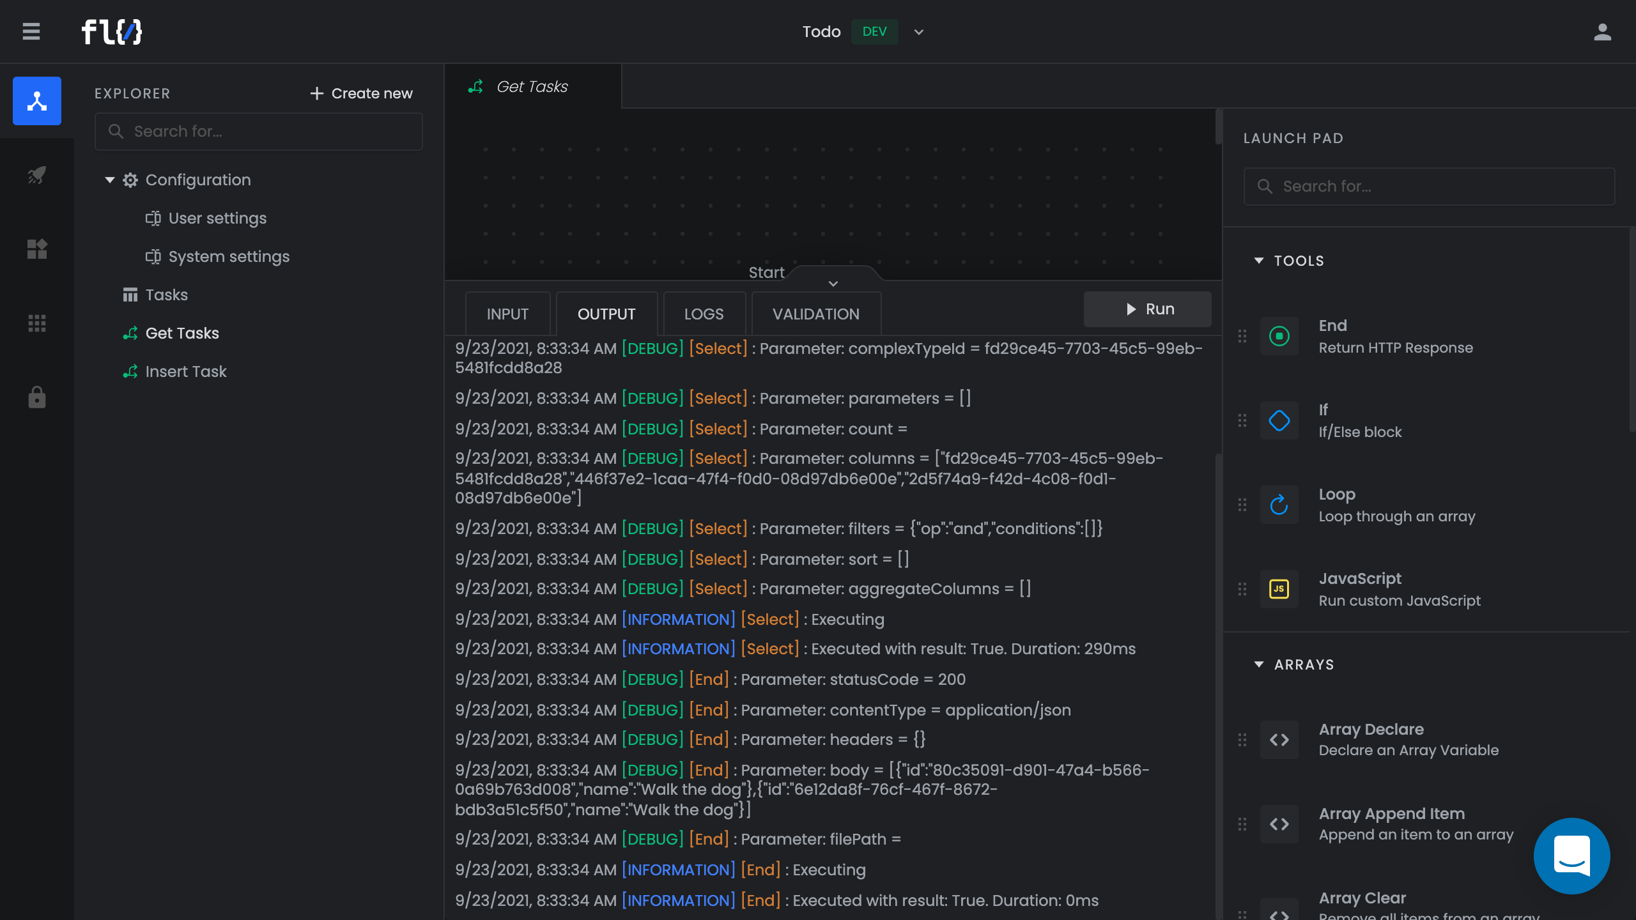This screenshot has width=1636, height=920.
Task: Click the Launch Pad scrollbar
Action: click(1632, 329)
